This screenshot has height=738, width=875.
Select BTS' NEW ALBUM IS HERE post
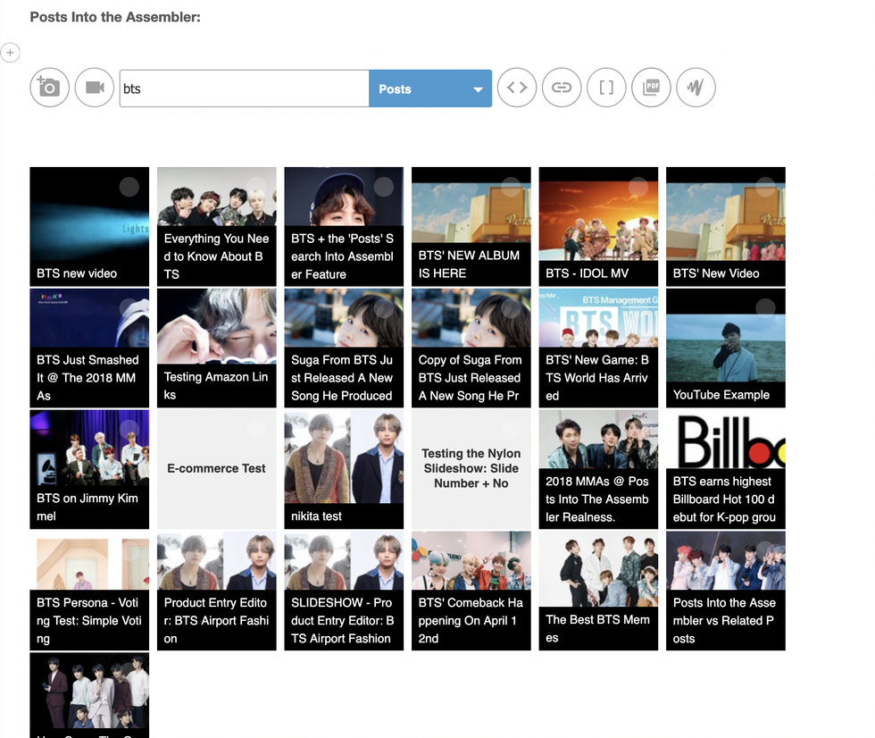pyautogui.click(x=471, y=226)
